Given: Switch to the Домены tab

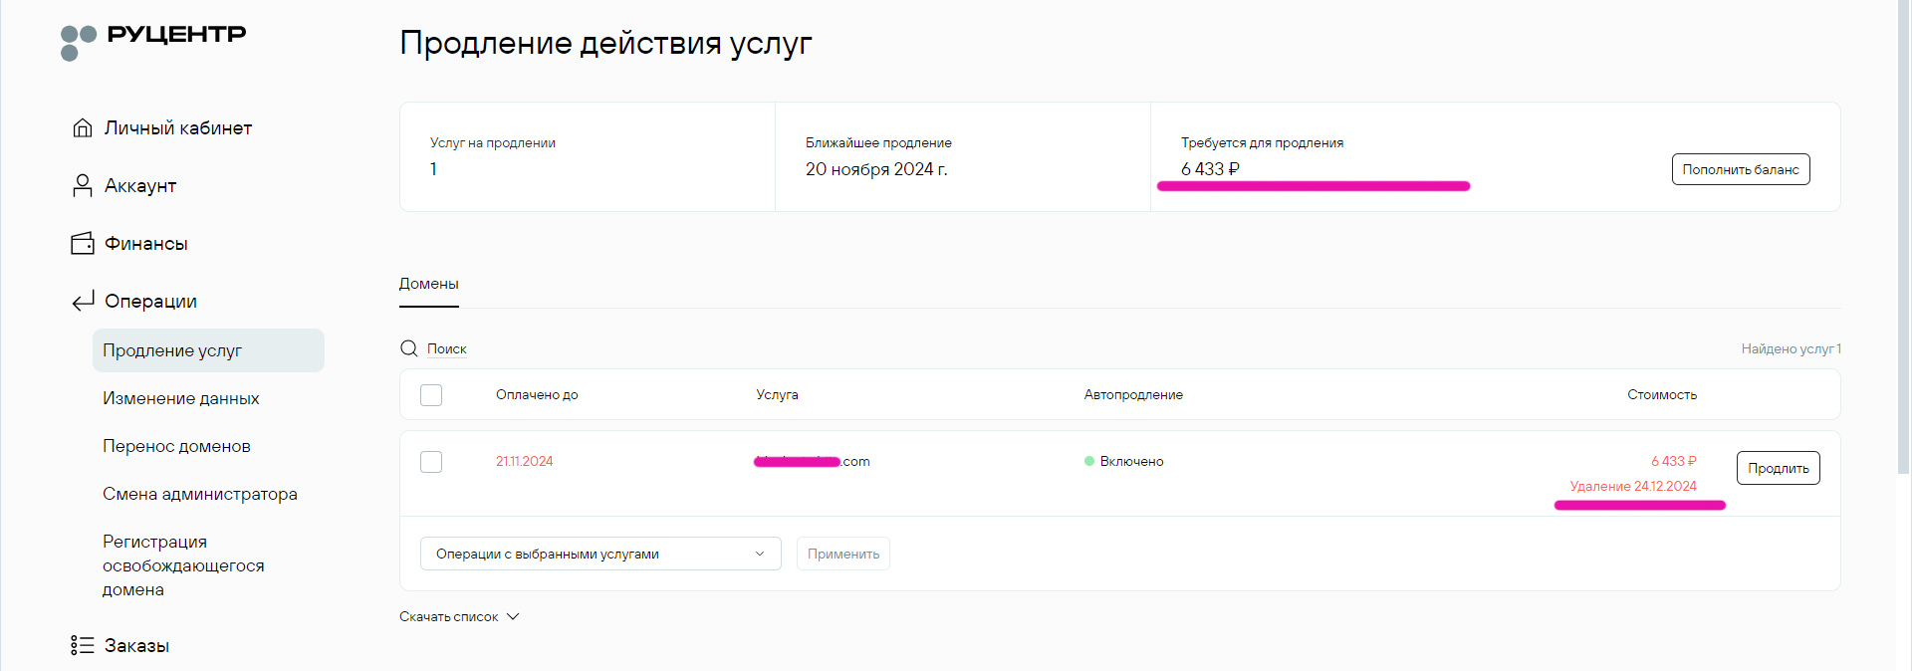Looking at the screenshot, I should pyautogui.click(x=429, y=285).
